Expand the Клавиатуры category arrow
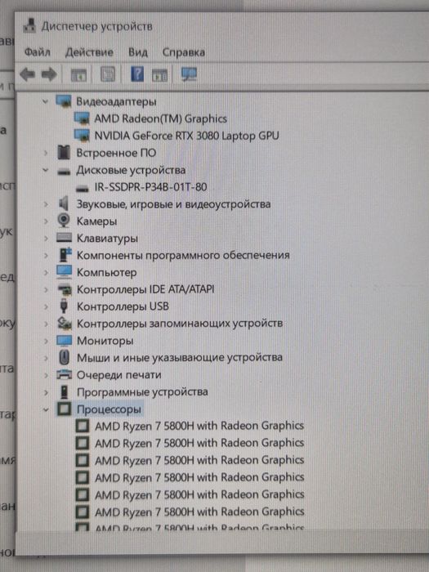Viewport: 429px width, 572px height. click(x=46, y=239)
